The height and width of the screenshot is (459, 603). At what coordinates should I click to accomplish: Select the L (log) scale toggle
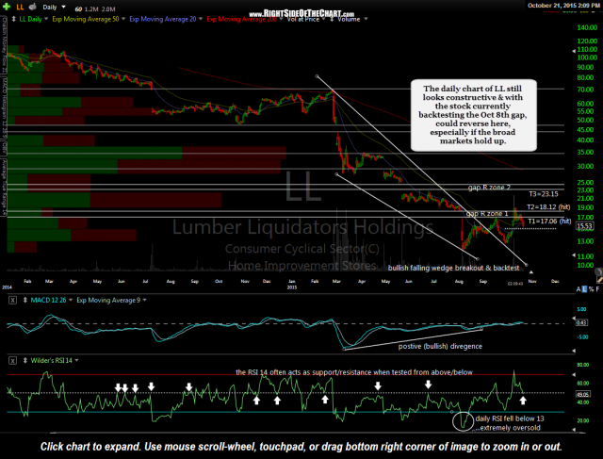(584, 289)
